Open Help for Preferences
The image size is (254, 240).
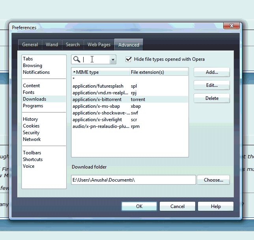click(216, 206)
